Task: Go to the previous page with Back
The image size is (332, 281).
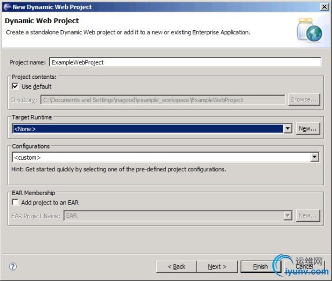Action: point(176,266)
